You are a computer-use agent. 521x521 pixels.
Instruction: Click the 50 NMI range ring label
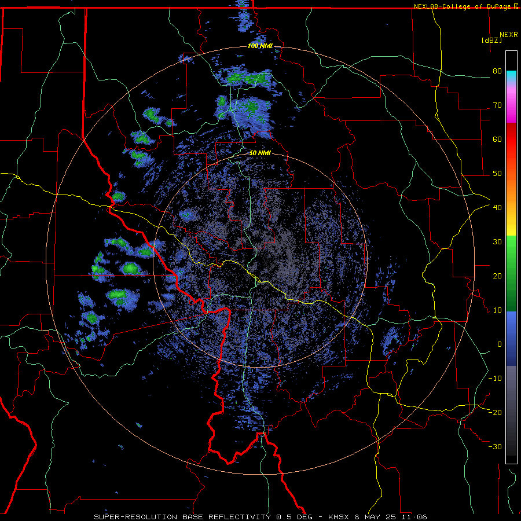tap(260, 153)
